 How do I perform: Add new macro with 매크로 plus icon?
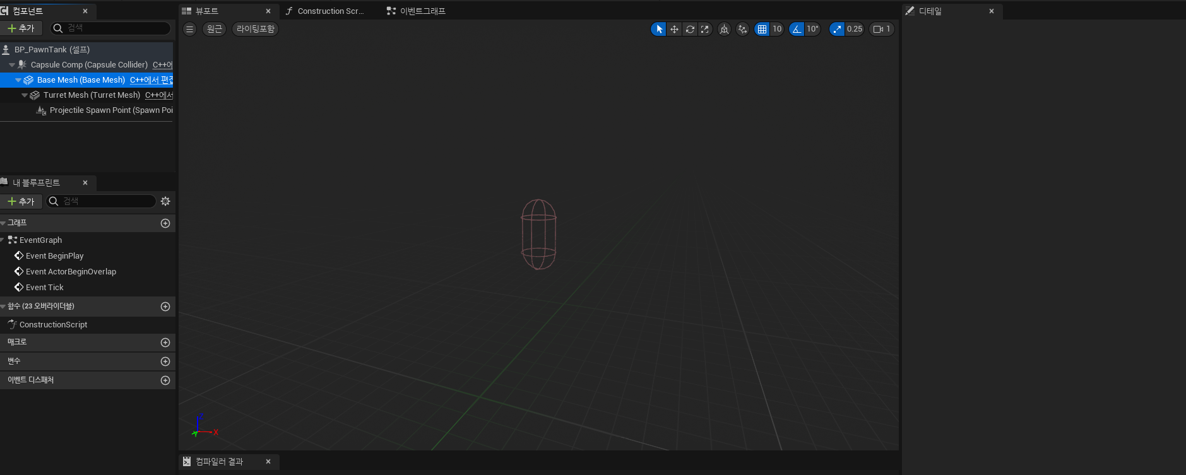(x=165, y=343)
